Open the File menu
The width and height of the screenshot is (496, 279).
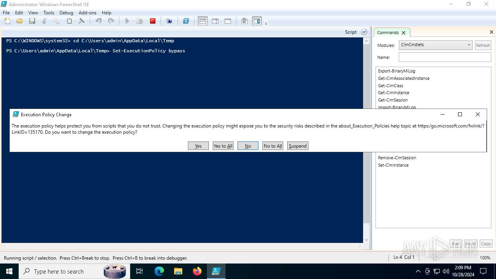(6, 12)
